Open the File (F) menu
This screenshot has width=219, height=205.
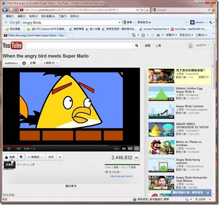[10, 16]
